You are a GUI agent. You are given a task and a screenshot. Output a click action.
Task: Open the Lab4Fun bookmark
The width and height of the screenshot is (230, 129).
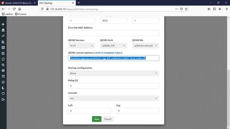[7, 14]
